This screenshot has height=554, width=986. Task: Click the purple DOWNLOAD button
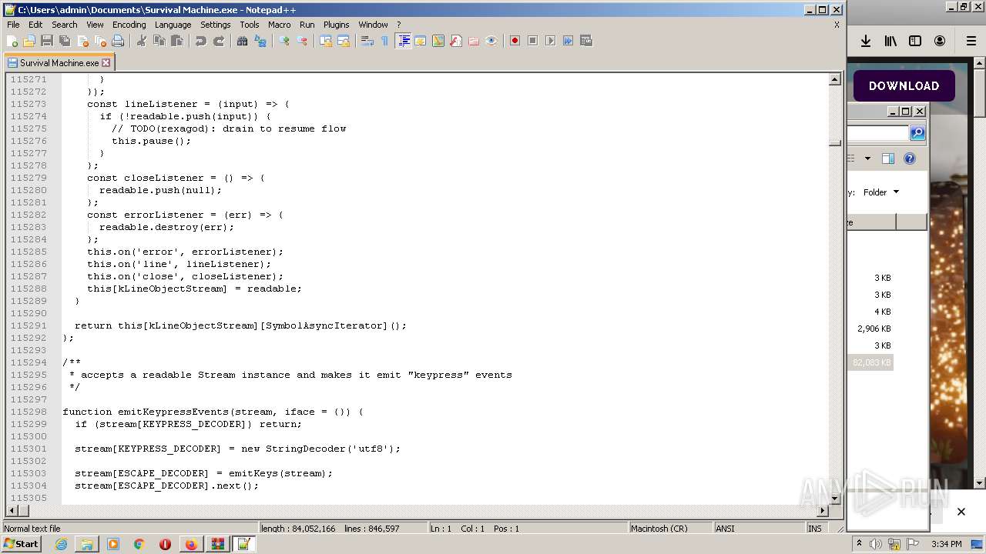click(904, 86)
